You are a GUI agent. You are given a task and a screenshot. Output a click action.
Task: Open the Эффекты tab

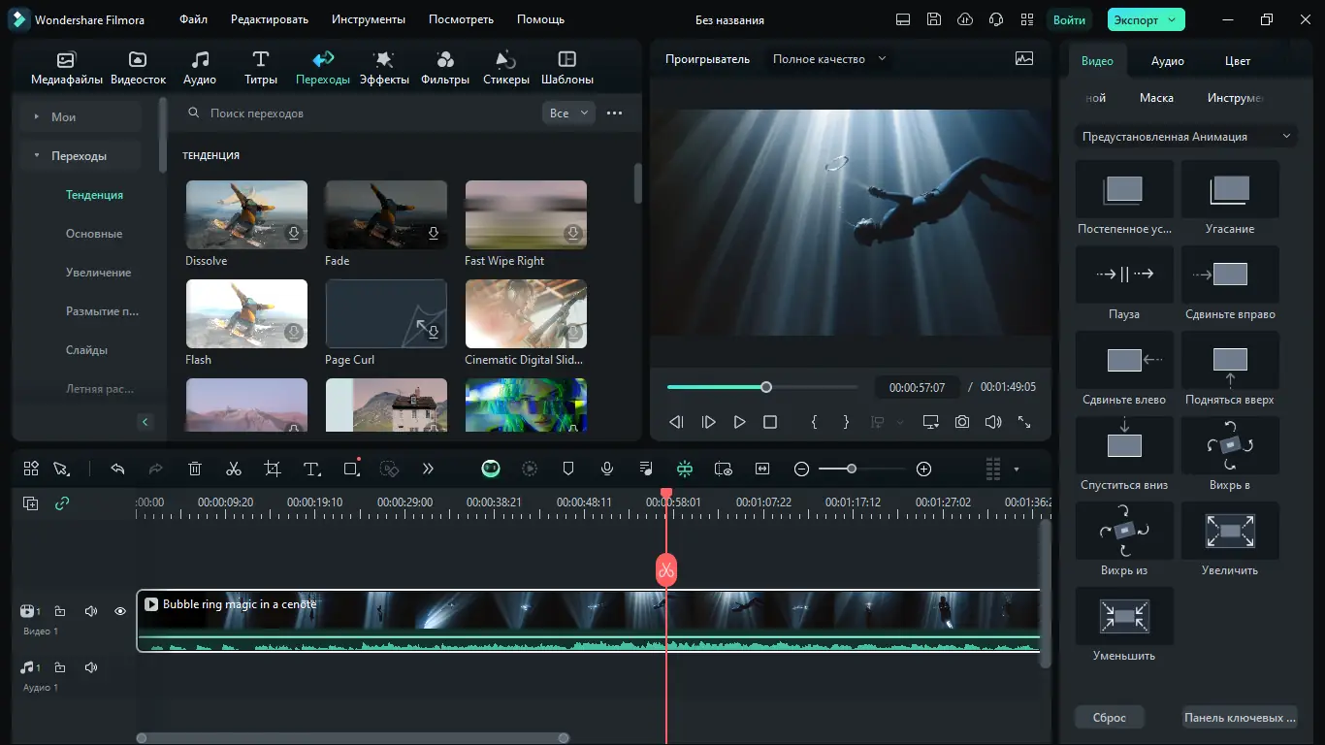[x=384, y=68]
